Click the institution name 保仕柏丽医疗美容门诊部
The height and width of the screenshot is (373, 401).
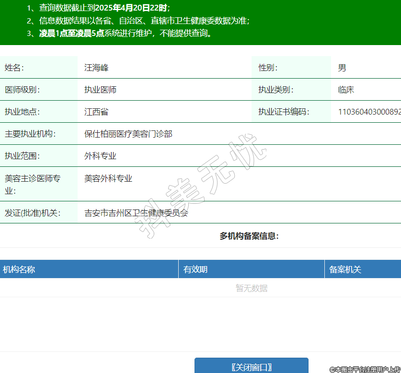[128, 134]
